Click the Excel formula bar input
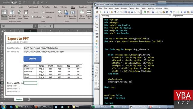 73,26
